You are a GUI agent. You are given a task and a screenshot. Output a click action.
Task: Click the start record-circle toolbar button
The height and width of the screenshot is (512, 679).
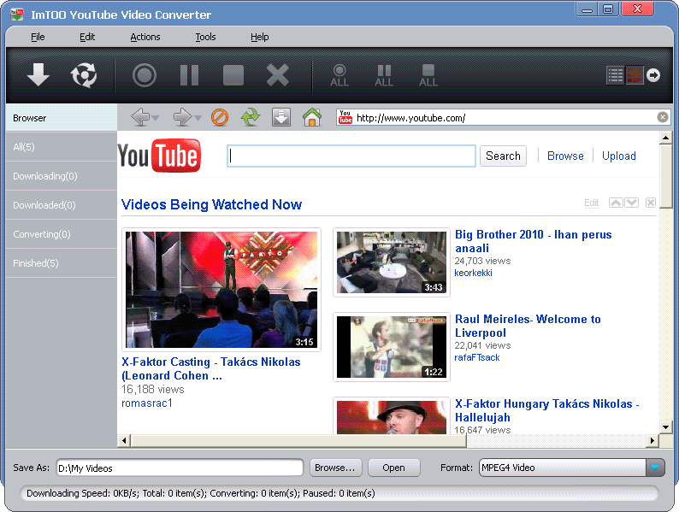click(x=145, y=75)
